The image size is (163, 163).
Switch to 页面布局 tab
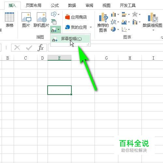(x=34, y=6)
